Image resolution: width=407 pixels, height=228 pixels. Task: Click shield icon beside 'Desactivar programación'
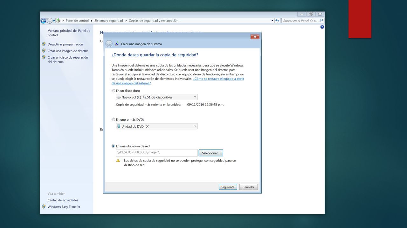(44, 44)
